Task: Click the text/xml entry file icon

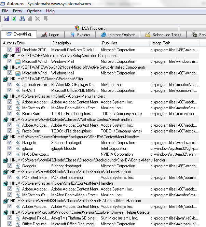Action: click(18, 90)
